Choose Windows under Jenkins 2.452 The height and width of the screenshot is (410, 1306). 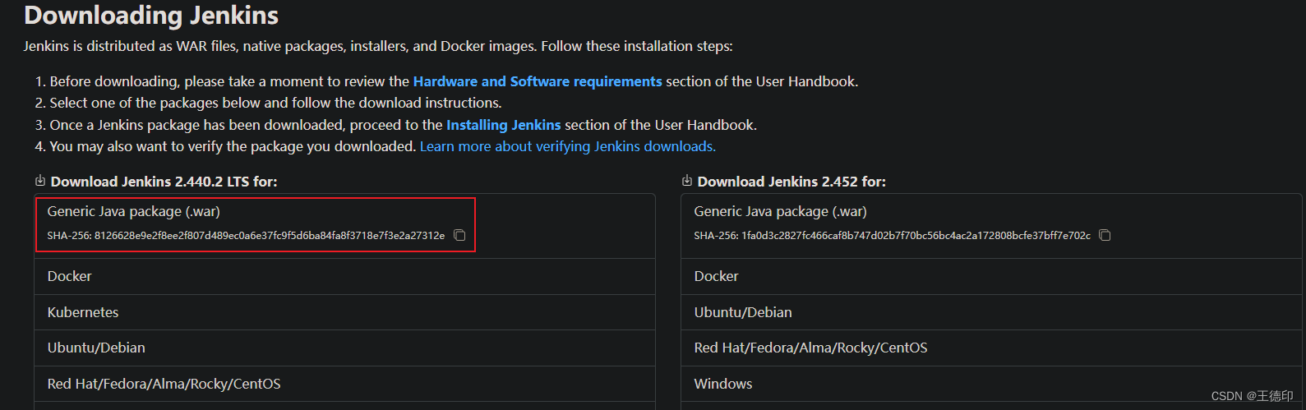pos(991,384)
